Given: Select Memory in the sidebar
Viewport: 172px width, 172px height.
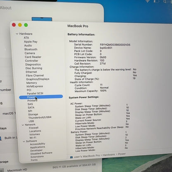Looking at the screenshot, I should point(31,83).
